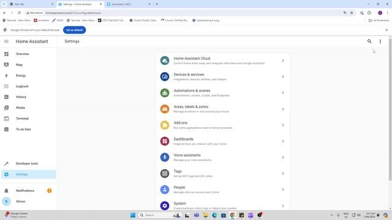This screenshot has width=392, height=220.
Task: Click the page vertical scrollbar
Action: click(x=390, y=110)
